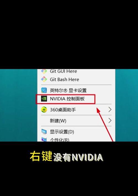Click the Git GUI Here icon
This screenshot has height=196, width=138.
44,71
